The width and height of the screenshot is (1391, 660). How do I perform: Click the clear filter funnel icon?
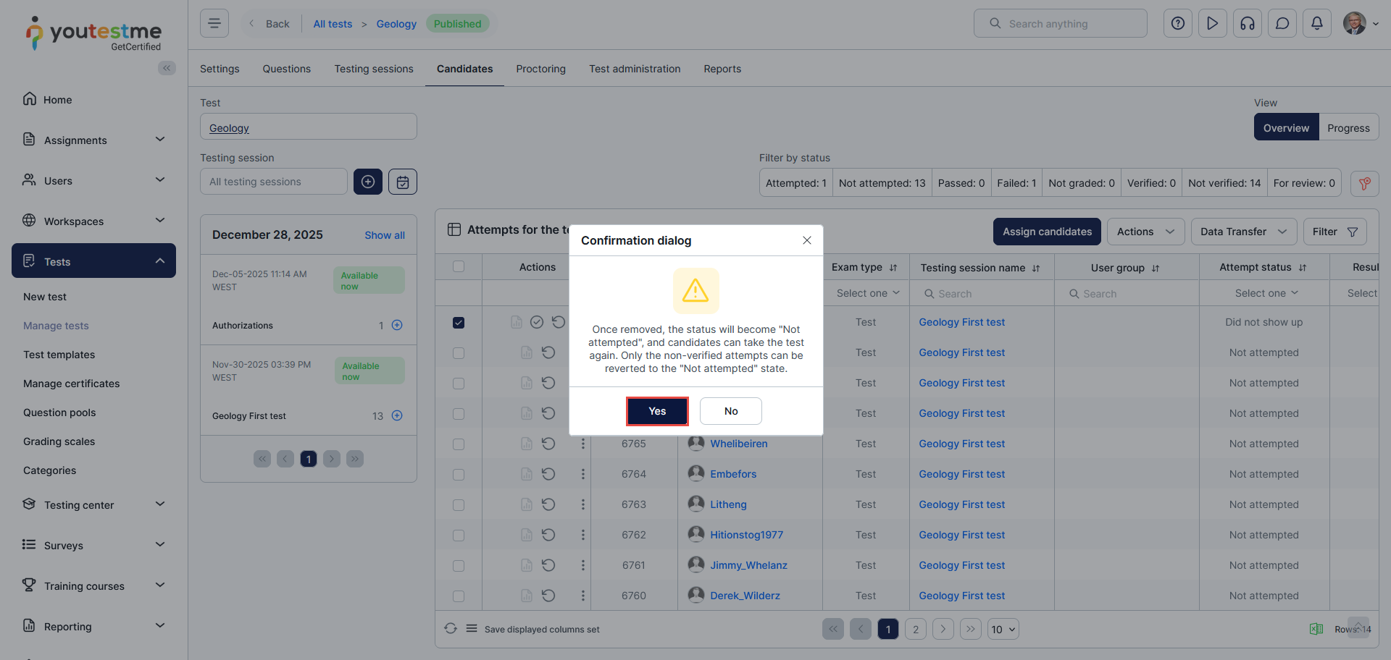[1364, 183]
